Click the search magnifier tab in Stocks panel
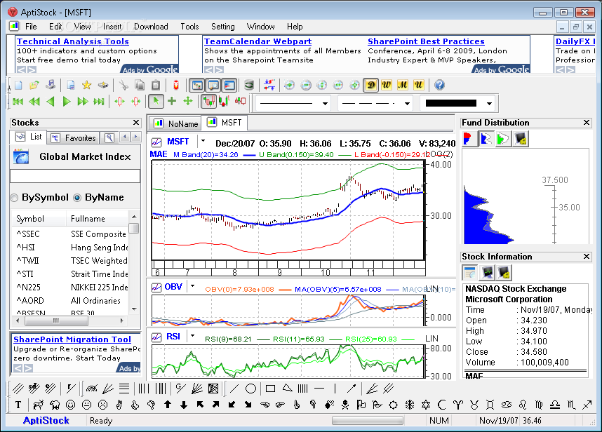602x432 pixels. point(109,137)
